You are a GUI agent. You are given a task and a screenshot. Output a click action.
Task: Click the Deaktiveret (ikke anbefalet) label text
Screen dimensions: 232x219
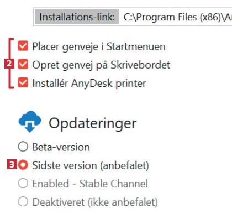click(95, 202)
